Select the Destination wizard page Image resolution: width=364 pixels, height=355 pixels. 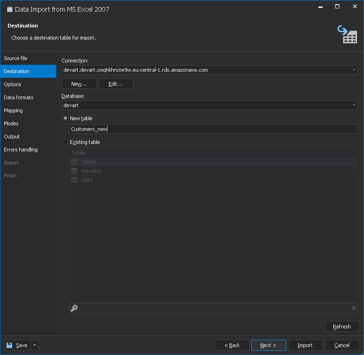(x=28, y=71)
